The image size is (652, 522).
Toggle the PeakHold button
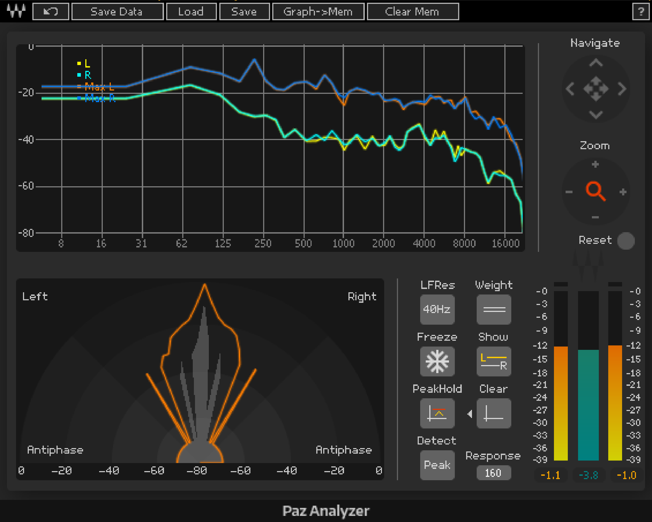click(437, 413)
